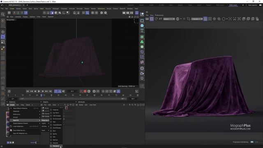263x148 pixels.
Task: Open Preferences in Redshift render view
Action: tap(159, 15)
